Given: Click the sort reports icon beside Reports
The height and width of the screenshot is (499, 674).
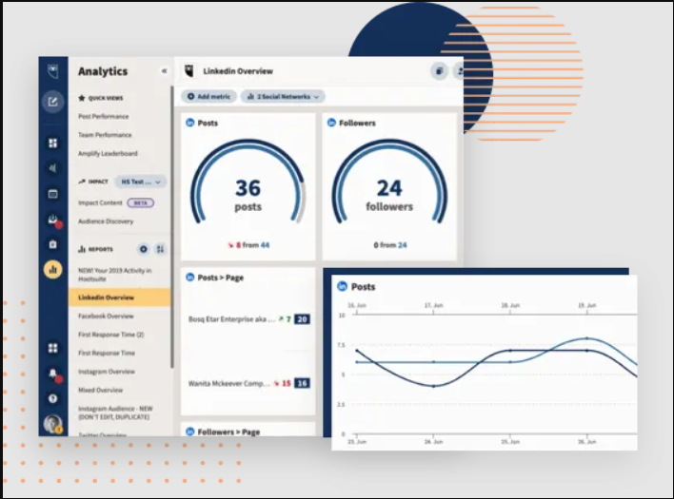Looking at the screenshot, I should coord(160,249).
